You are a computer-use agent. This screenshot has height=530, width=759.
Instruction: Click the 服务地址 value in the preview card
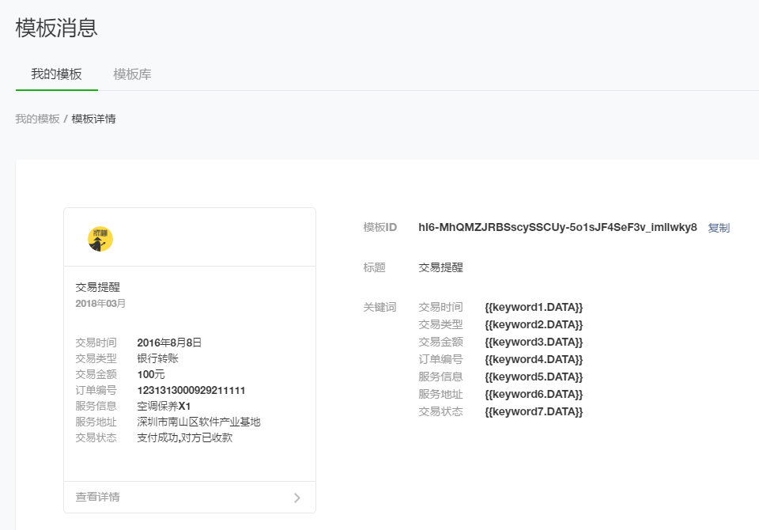point(199,422)
